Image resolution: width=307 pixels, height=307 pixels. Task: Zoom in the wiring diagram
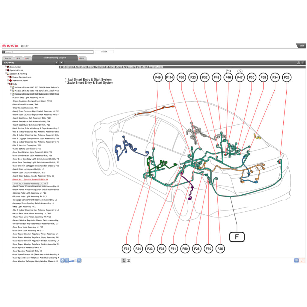coord(79,260)
